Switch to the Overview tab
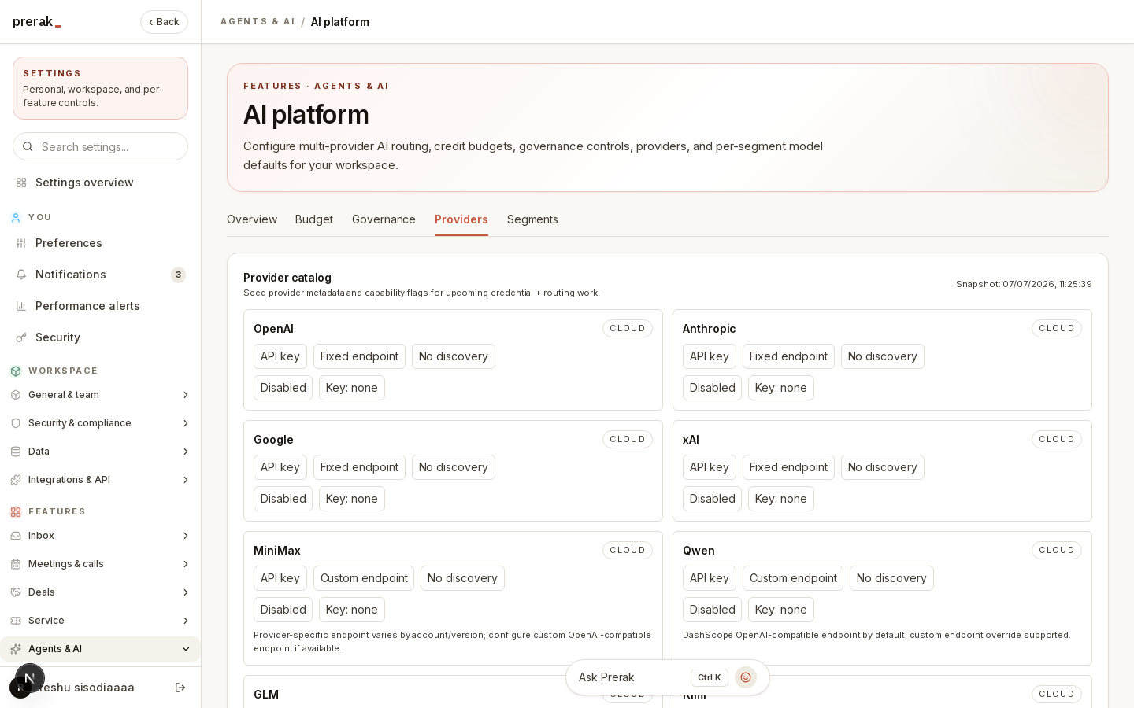The width and height of the screenshot is (1134, 708). click(x=252, y=219)
